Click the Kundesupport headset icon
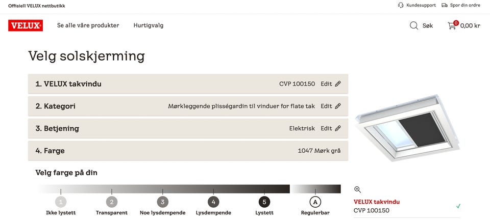The width and height of the screenshot is (490, 222). [401, 6]
